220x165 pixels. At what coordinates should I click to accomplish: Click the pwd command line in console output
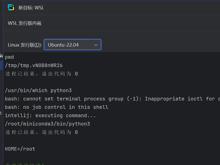[x=9, y=57]
